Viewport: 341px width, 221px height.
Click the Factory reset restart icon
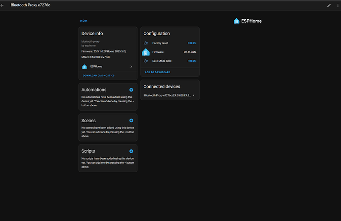pos(146,43)
